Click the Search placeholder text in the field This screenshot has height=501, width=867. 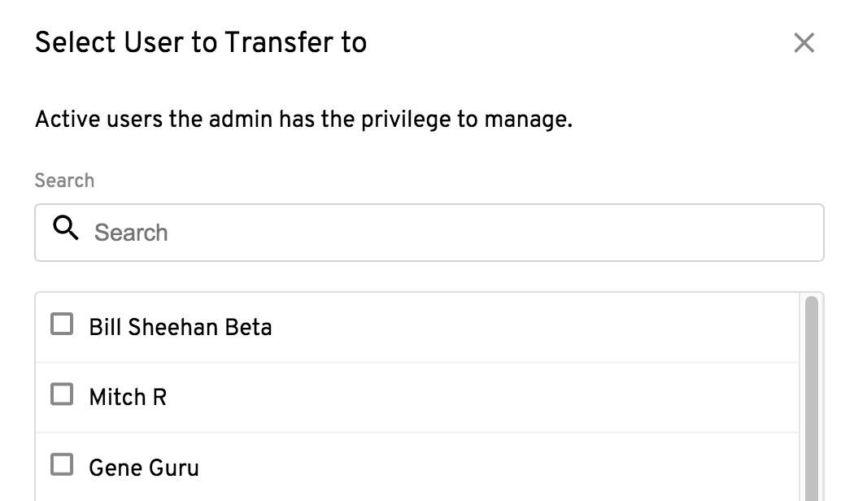(131, 233)
